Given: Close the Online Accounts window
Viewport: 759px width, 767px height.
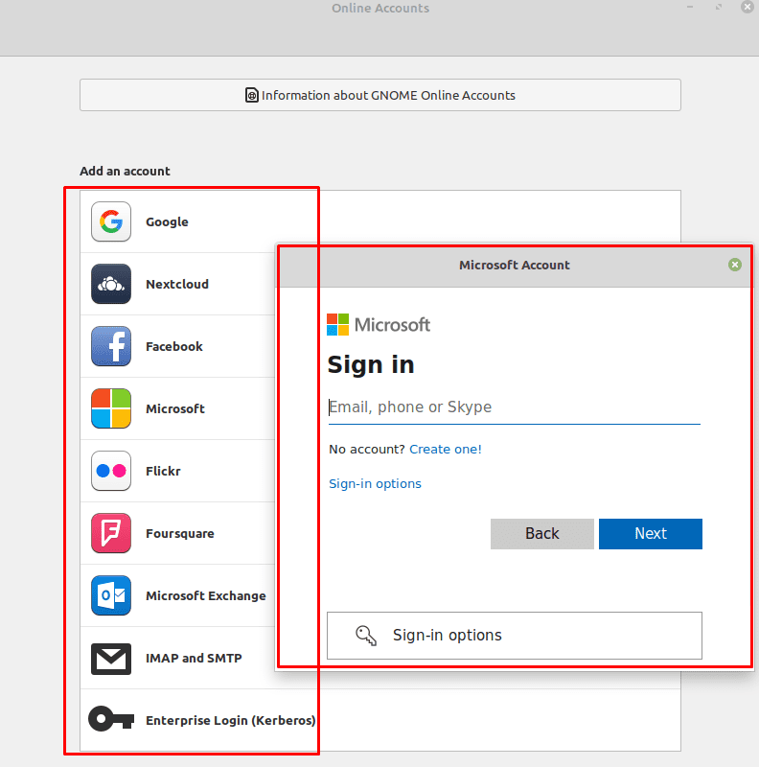Looking at the screenshot, I should pyautogui.click(x=747, y=7).
